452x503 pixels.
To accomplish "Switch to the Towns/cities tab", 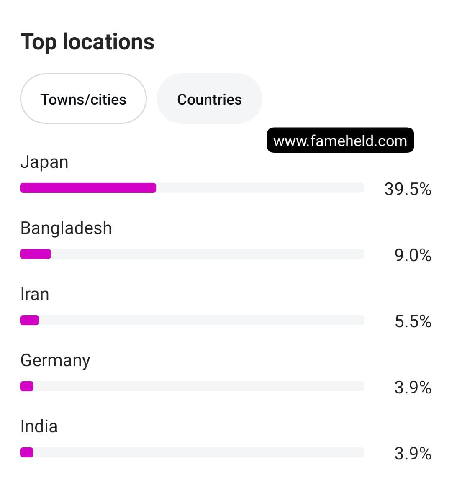I will 83,99.
